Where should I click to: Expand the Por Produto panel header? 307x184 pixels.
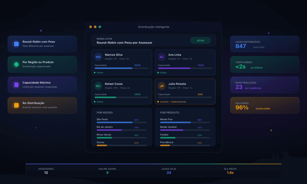(170, 113)
